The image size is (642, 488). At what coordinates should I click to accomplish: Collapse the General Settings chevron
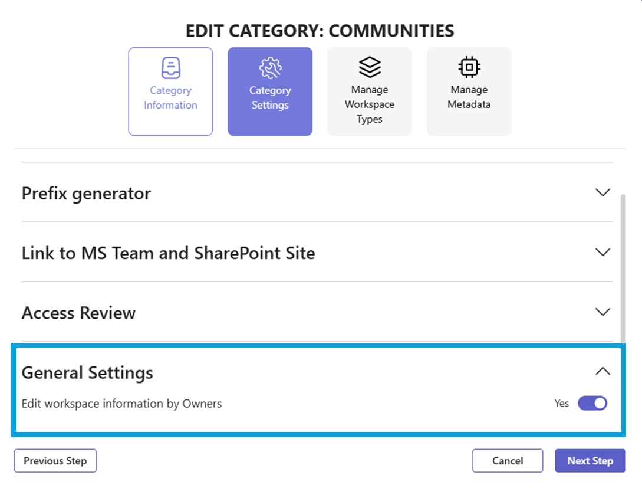603,371
